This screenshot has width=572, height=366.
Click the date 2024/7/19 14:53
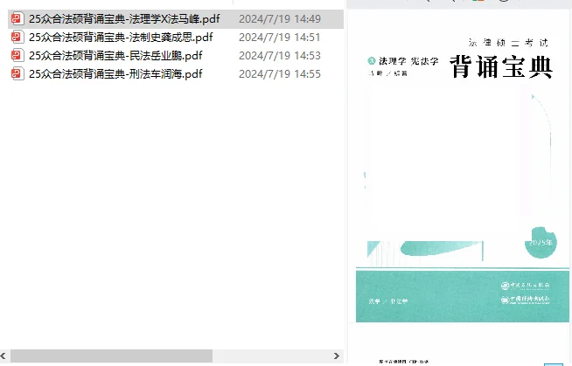(x=280, y=55)
